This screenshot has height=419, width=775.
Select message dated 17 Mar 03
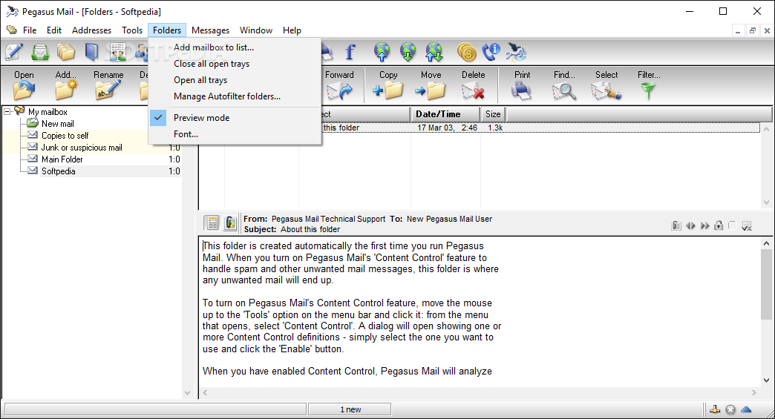click(x=480, y=128)
